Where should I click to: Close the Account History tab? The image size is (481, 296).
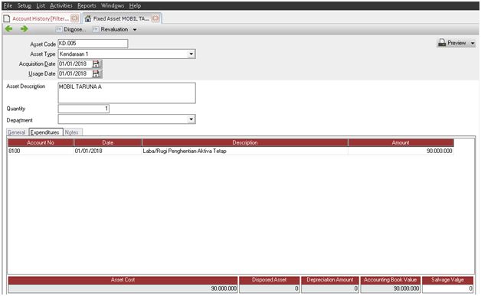(74, 18)
